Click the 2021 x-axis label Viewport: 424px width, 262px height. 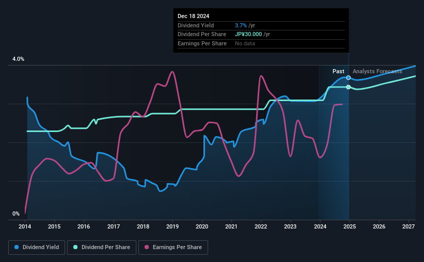click(231, 226)
